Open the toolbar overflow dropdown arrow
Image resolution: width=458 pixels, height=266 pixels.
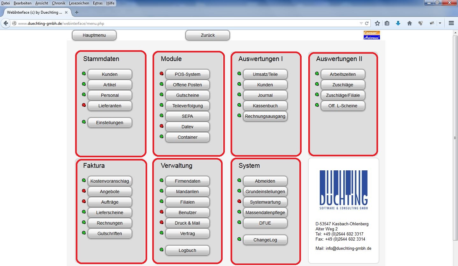(440, 23)
